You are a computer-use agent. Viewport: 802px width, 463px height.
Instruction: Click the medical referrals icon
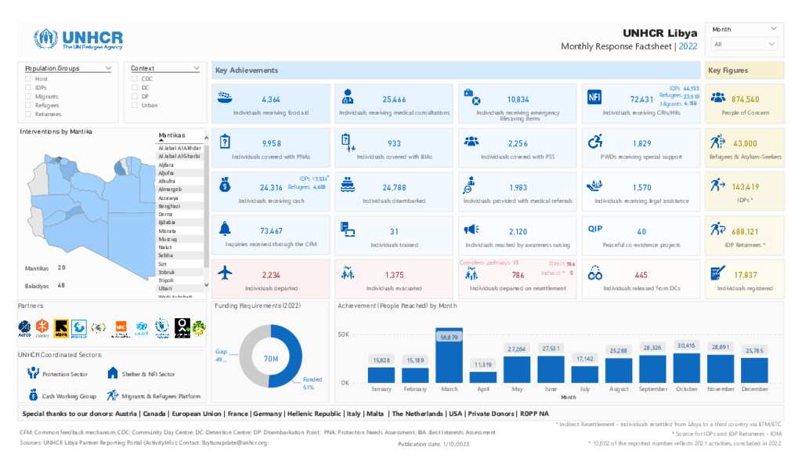(x=470, y=185)
